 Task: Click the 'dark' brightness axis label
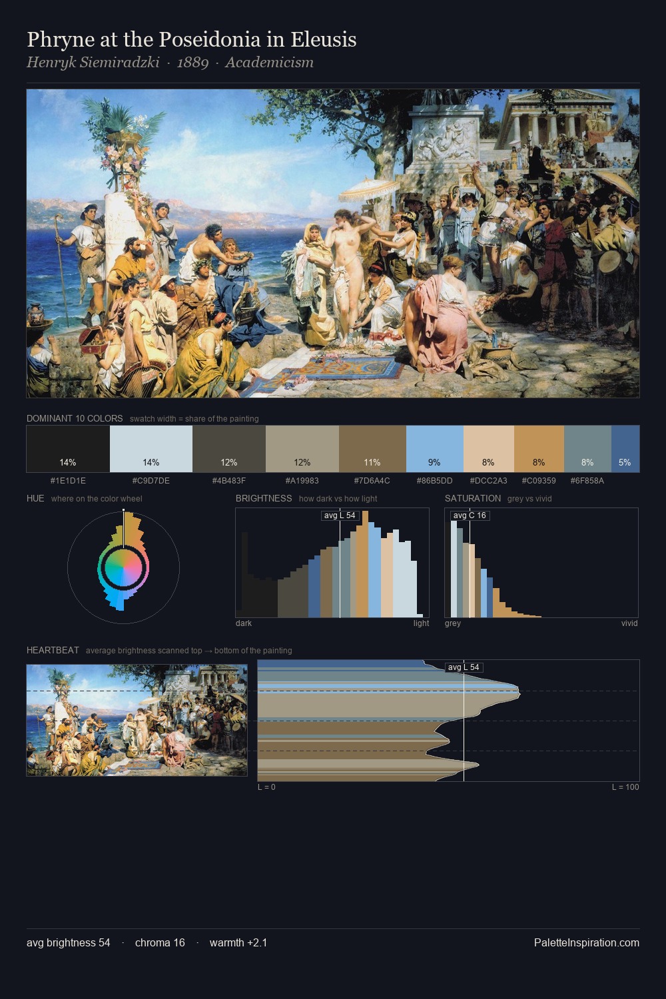244,623
